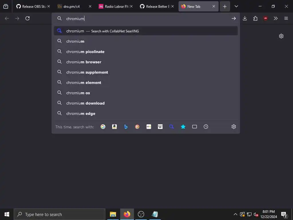Open uBlock Origin extension icon
Screen dimensions: 293x220
coord(265,18)
